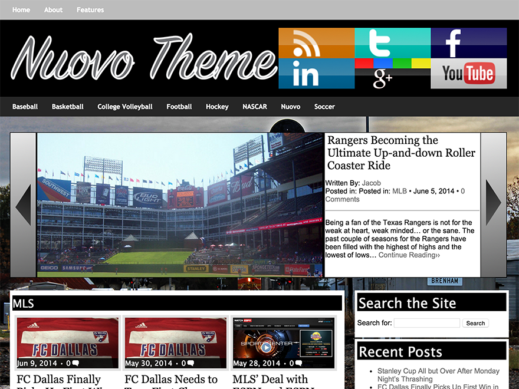The width and height of the screenshot is (519, 389).
Task: Open the Google Plus icon
Action: (392, 74)
